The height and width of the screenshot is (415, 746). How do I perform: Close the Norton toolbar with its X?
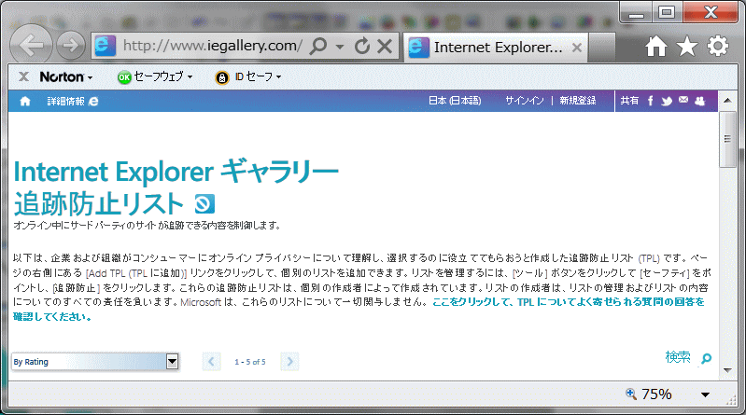point(23,76)
